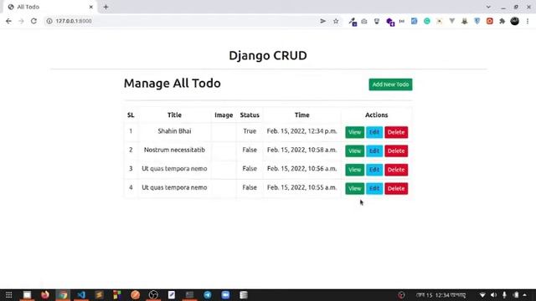This screenshot has width=536, height=301.
Task: Open the Bitwarden shield extension
Action: pos(477,21)
